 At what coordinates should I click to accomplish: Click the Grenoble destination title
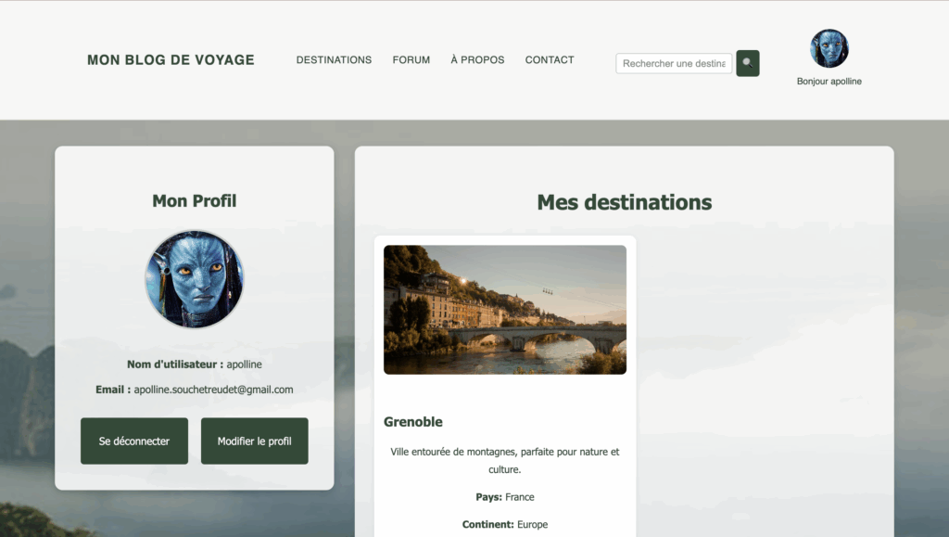pyautogui.click(x=412, y=422)
